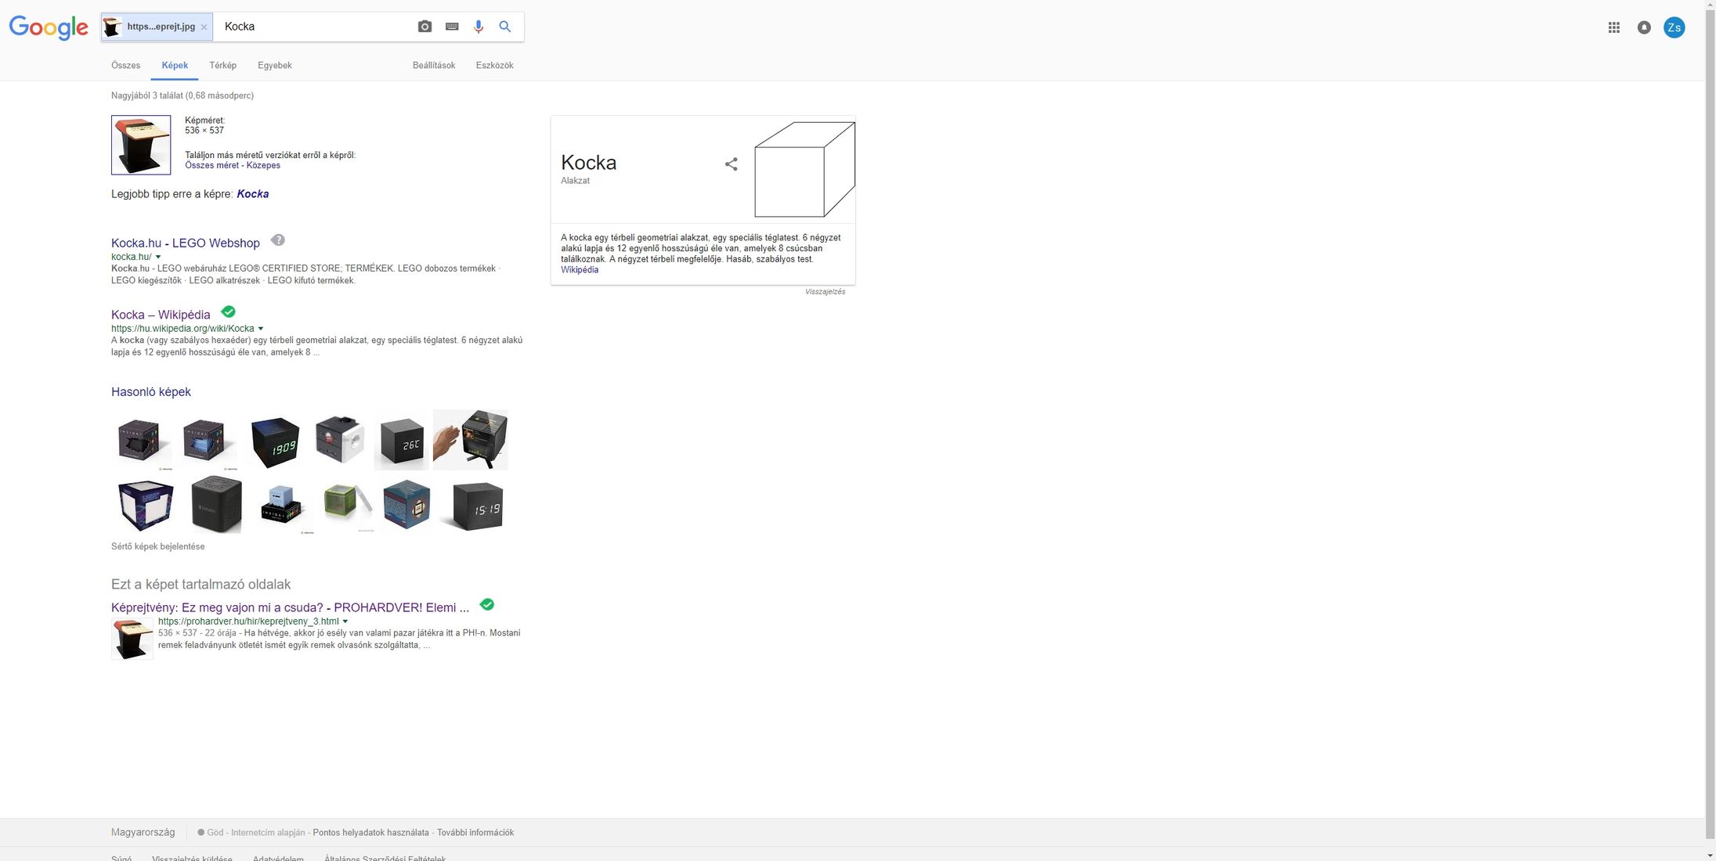Expand dropdown arrow next to prohardver.hu URL
Viewport: 1716px width, 861px height.
pos(345,621)
